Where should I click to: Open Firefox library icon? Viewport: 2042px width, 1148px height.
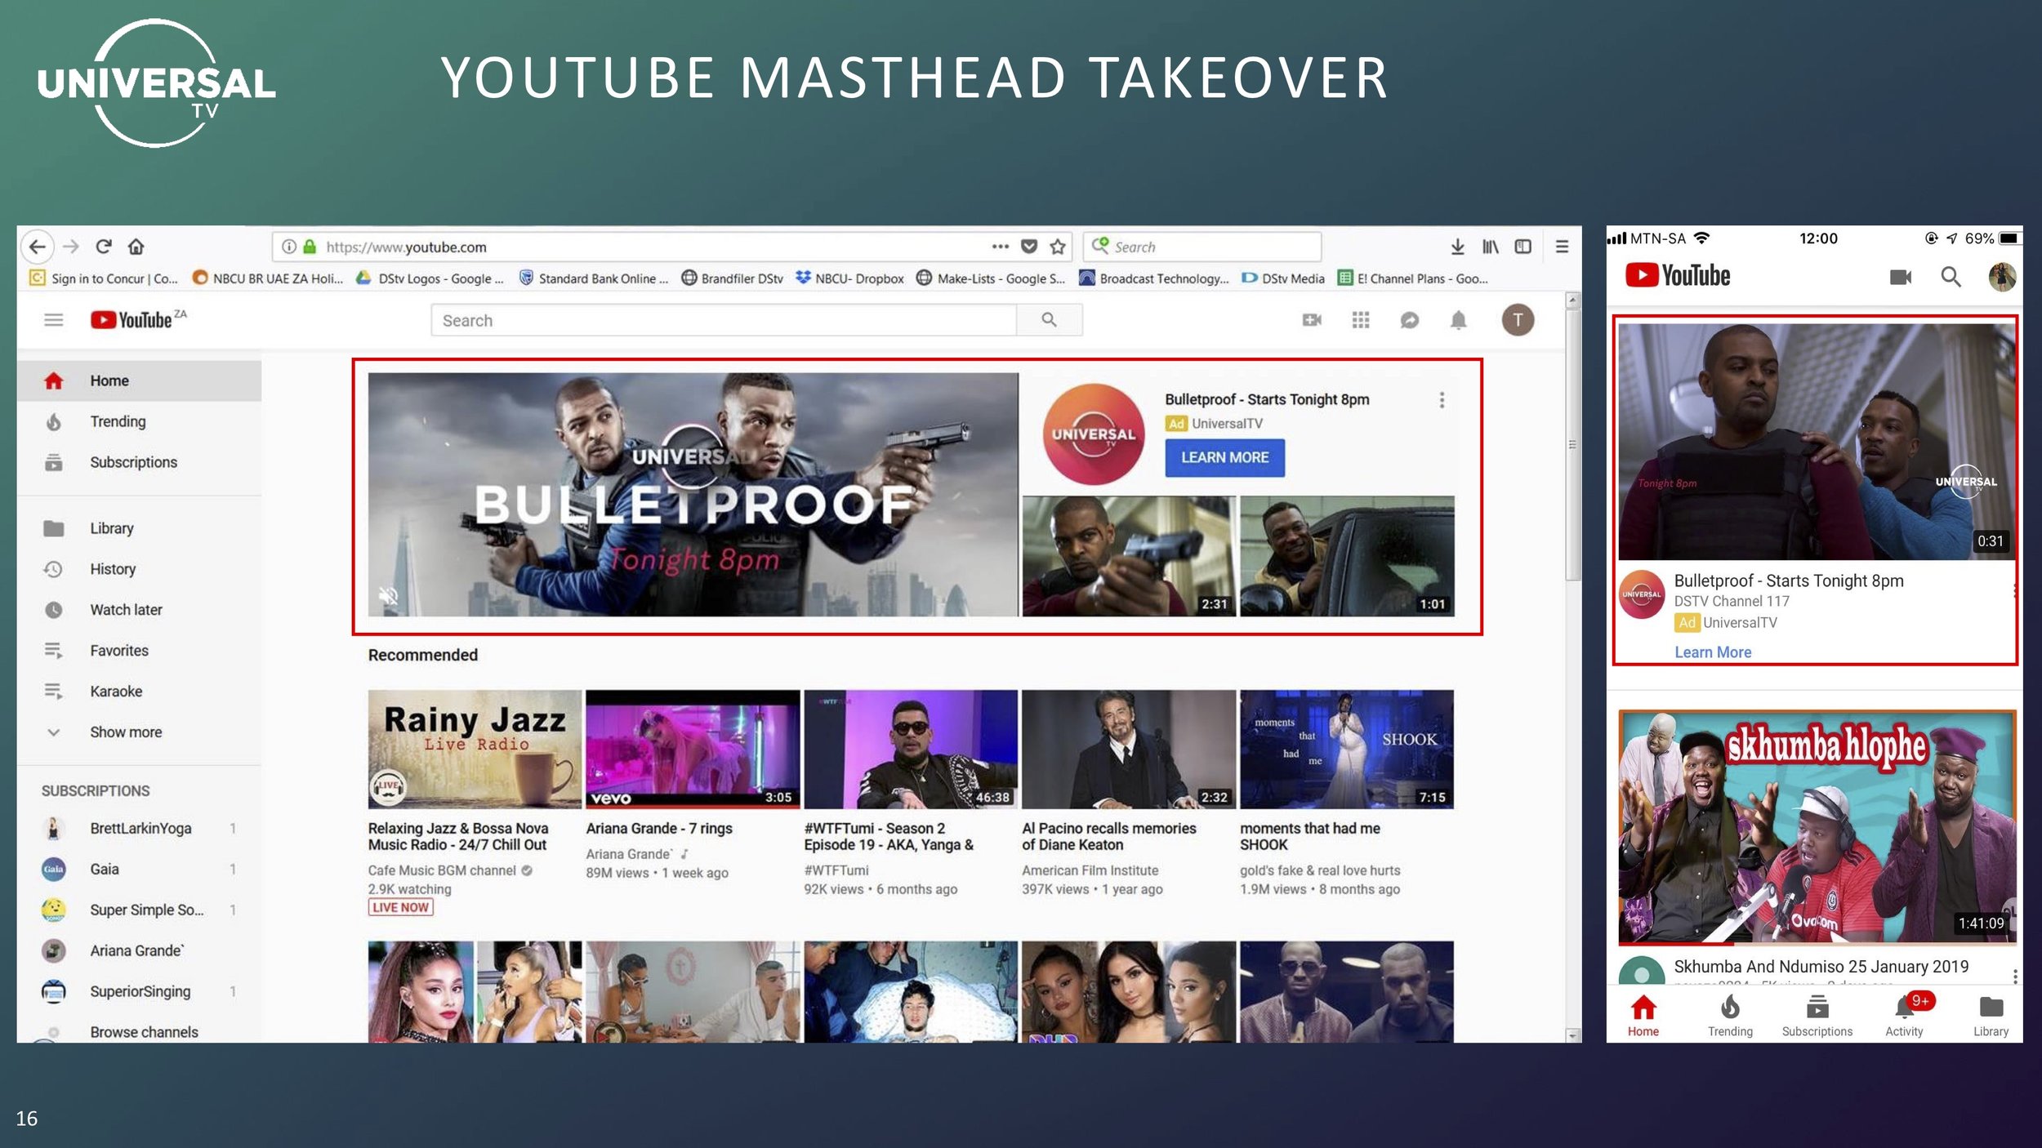click(x=1491, y=247)
